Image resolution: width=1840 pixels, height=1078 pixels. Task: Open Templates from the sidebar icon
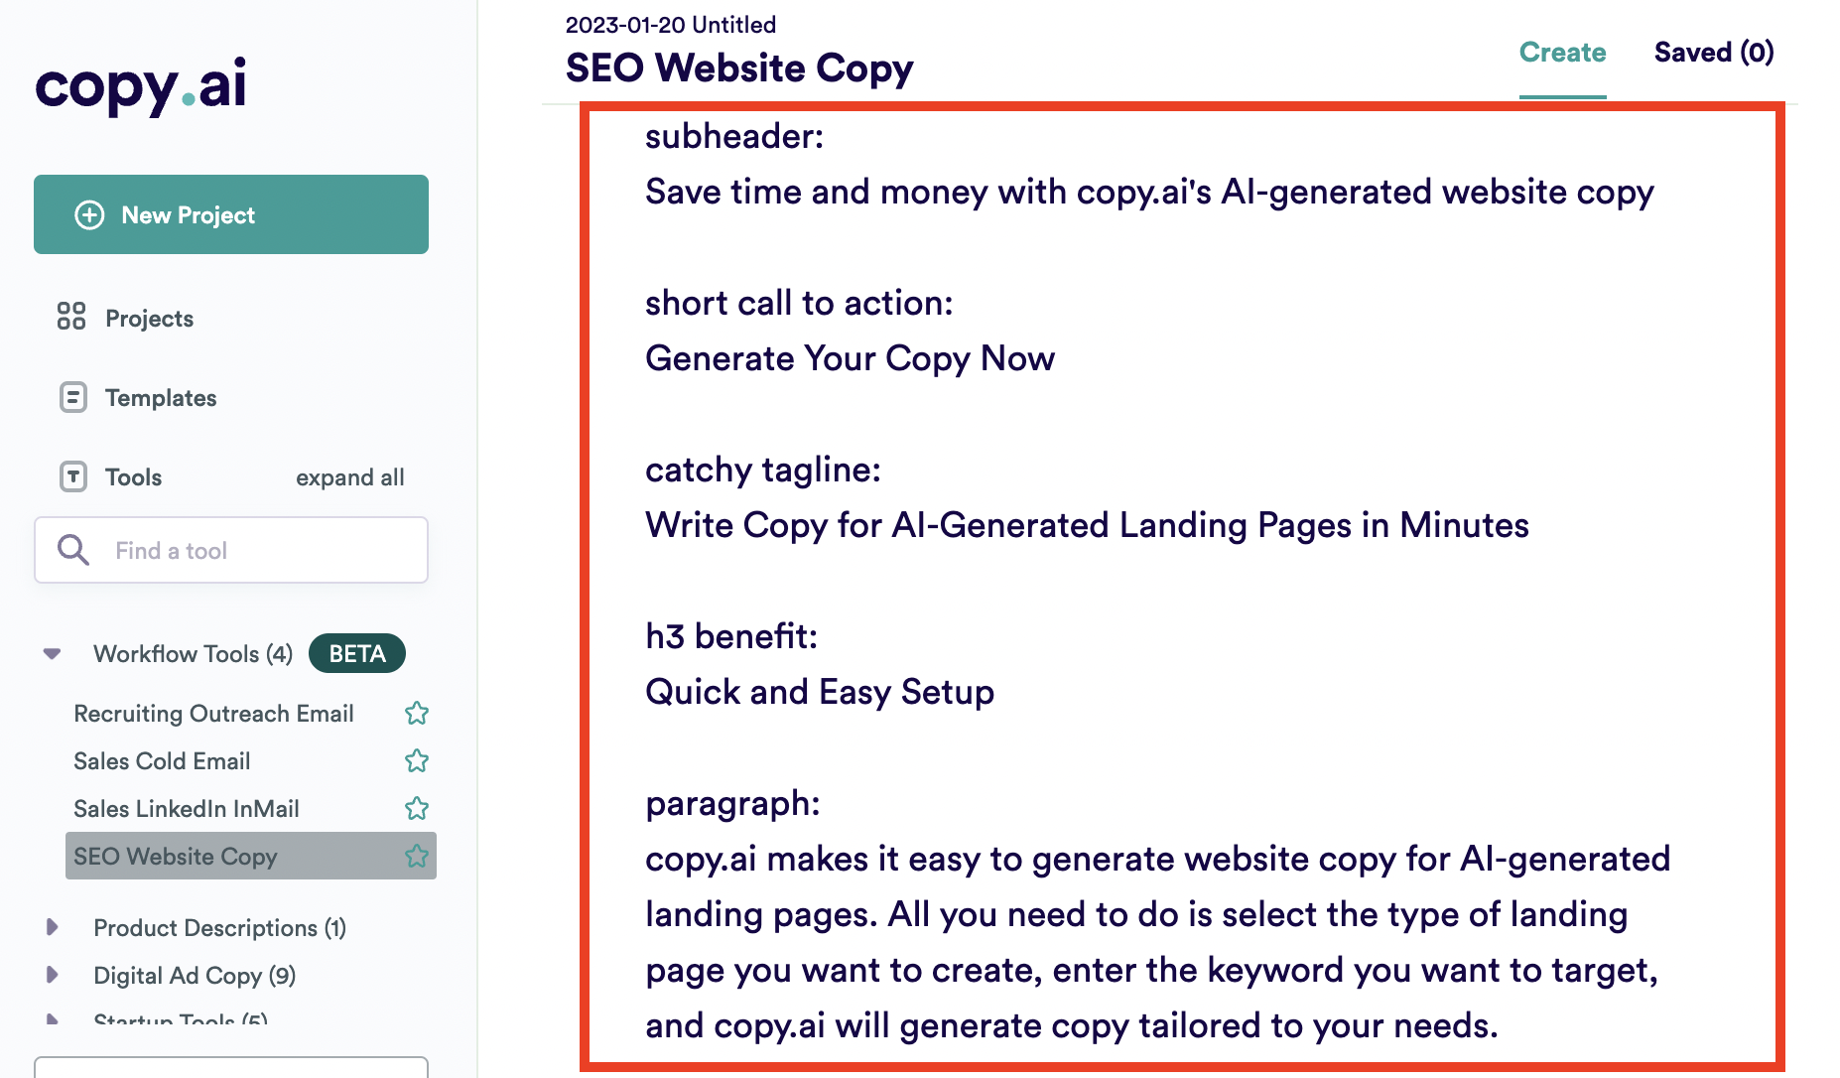click(70, 397)
